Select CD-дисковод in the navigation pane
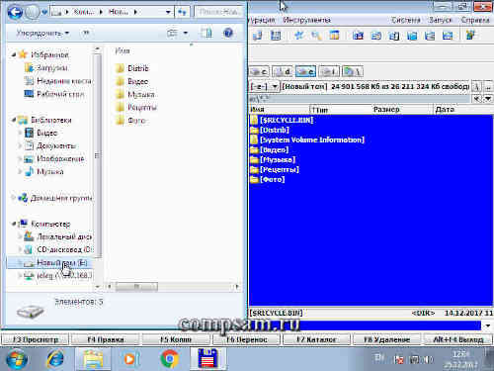This screenshot has width=494, height=371. 64,249
